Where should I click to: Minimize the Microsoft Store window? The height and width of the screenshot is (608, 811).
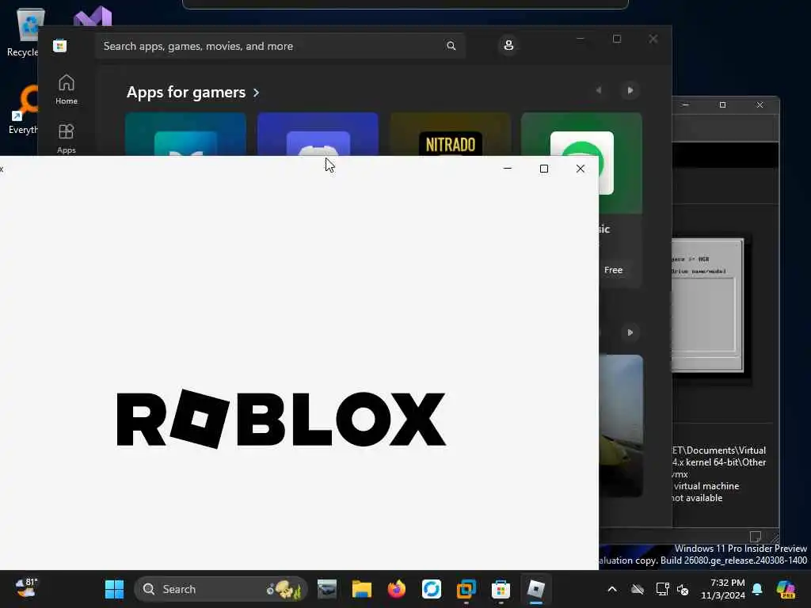pos(581,39)
